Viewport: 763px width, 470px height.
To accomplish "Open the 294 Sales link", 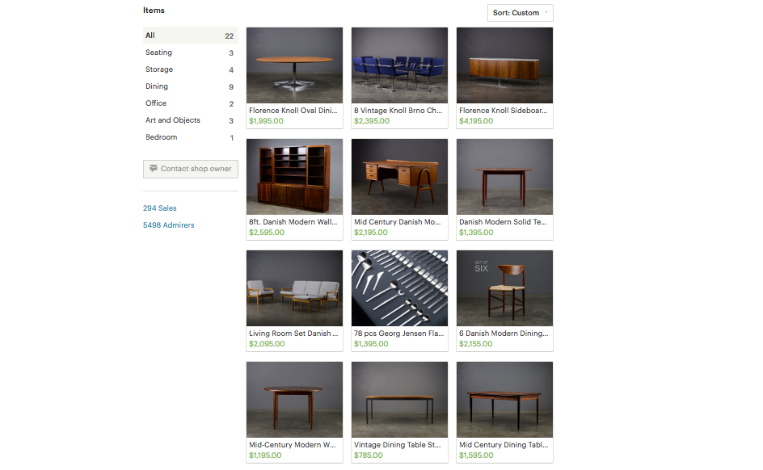I will 159,208.
